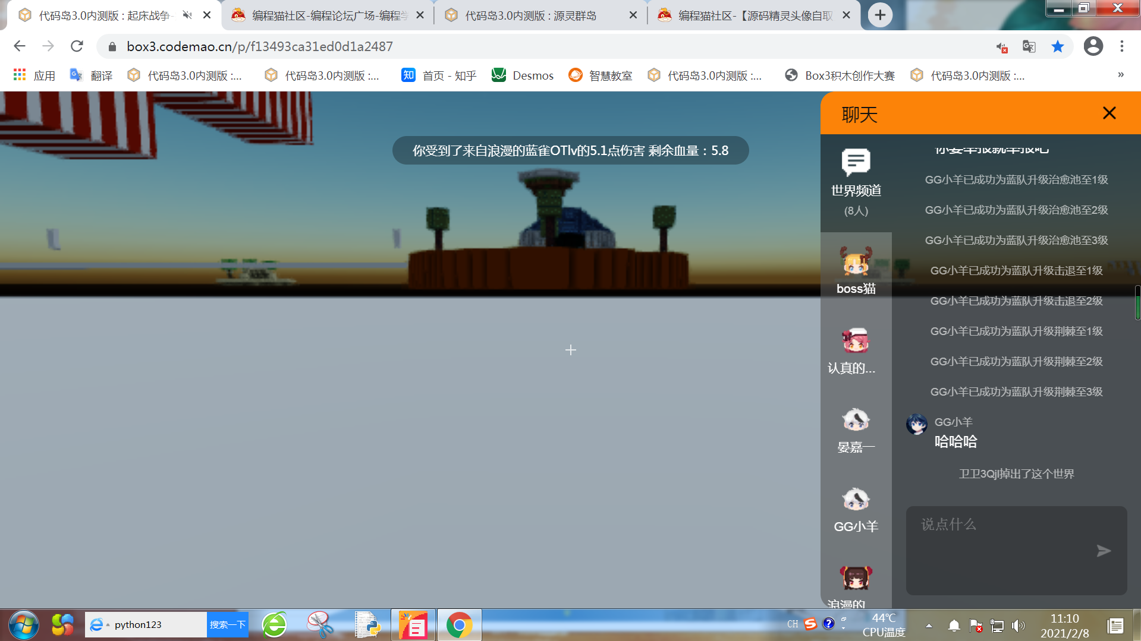Open site info lock icon
The height and width of the screenshot is (641, 1141).
[x=112, y=46]
